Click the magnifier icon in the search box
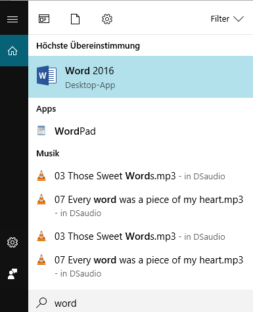This screenshot has height=312, width=253. [41, 303]
